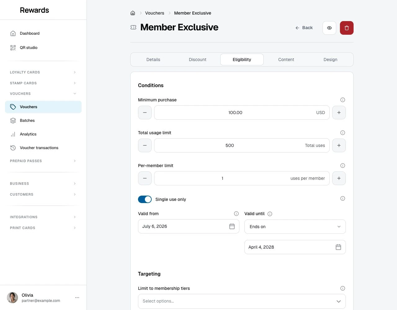Switch to the Discount tab
Viewport: 397px width, 310px height.
pos(198,60)
